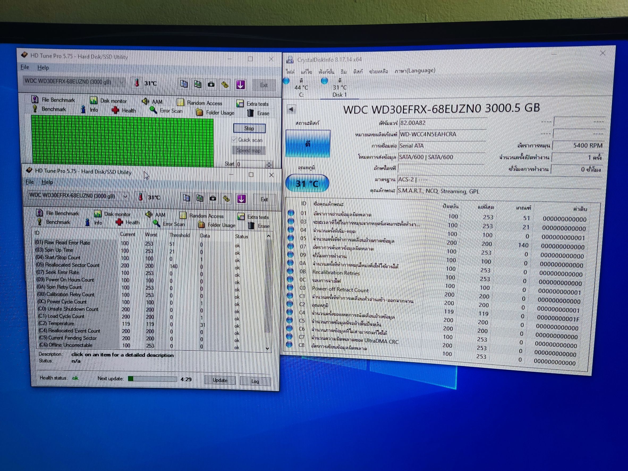Screen dimensions: 628x471
Task: Click the purple save-down arrow icon in front HD Tune
Action: 241,199
